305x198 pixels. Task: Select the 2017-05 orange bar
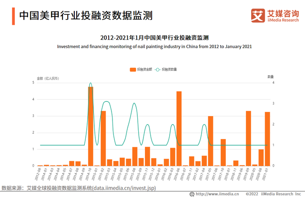(x=211, y=141)
